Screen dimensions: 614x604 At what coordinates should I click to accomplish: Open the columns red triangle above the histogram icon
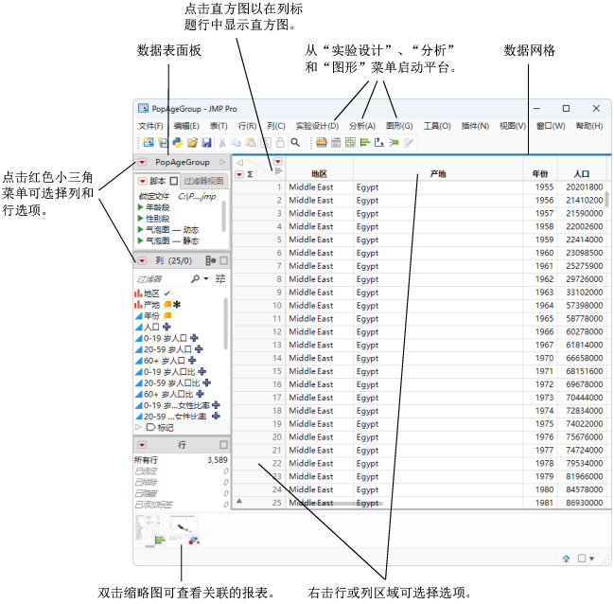click(x=278, y=162)
